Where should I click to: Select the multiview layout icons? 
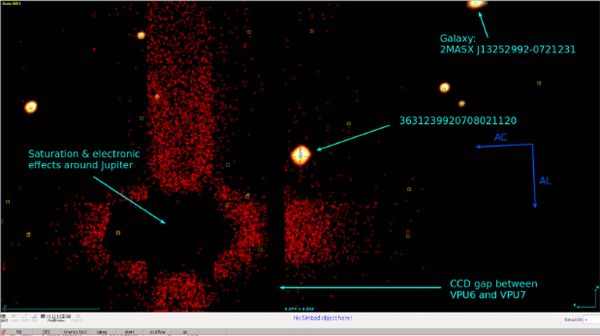[56, 317]
